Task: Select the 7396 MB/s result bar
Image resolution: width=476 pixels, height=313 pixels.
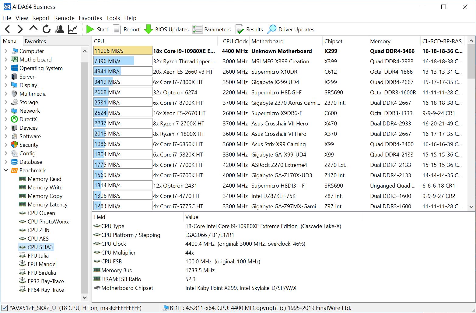Action: [123, 61]
